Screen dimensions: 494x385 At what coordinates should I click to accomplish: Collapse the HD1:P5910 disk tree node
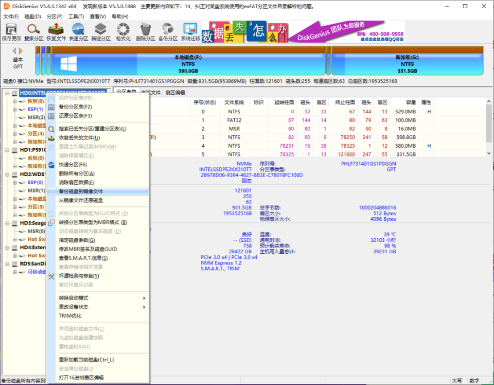click(x=7, y=150)
